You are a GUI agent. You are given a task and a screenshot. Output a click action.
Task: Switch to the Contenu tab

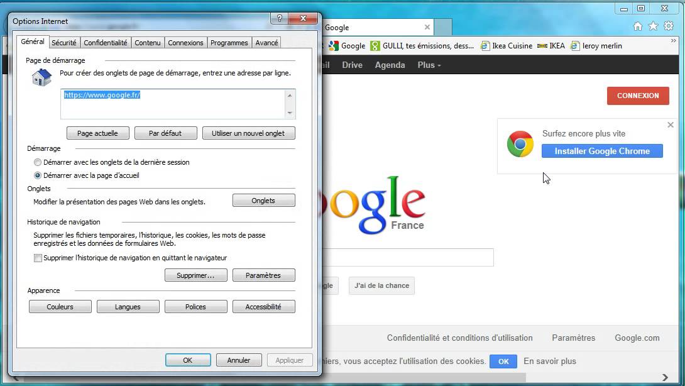click(148, 43)
